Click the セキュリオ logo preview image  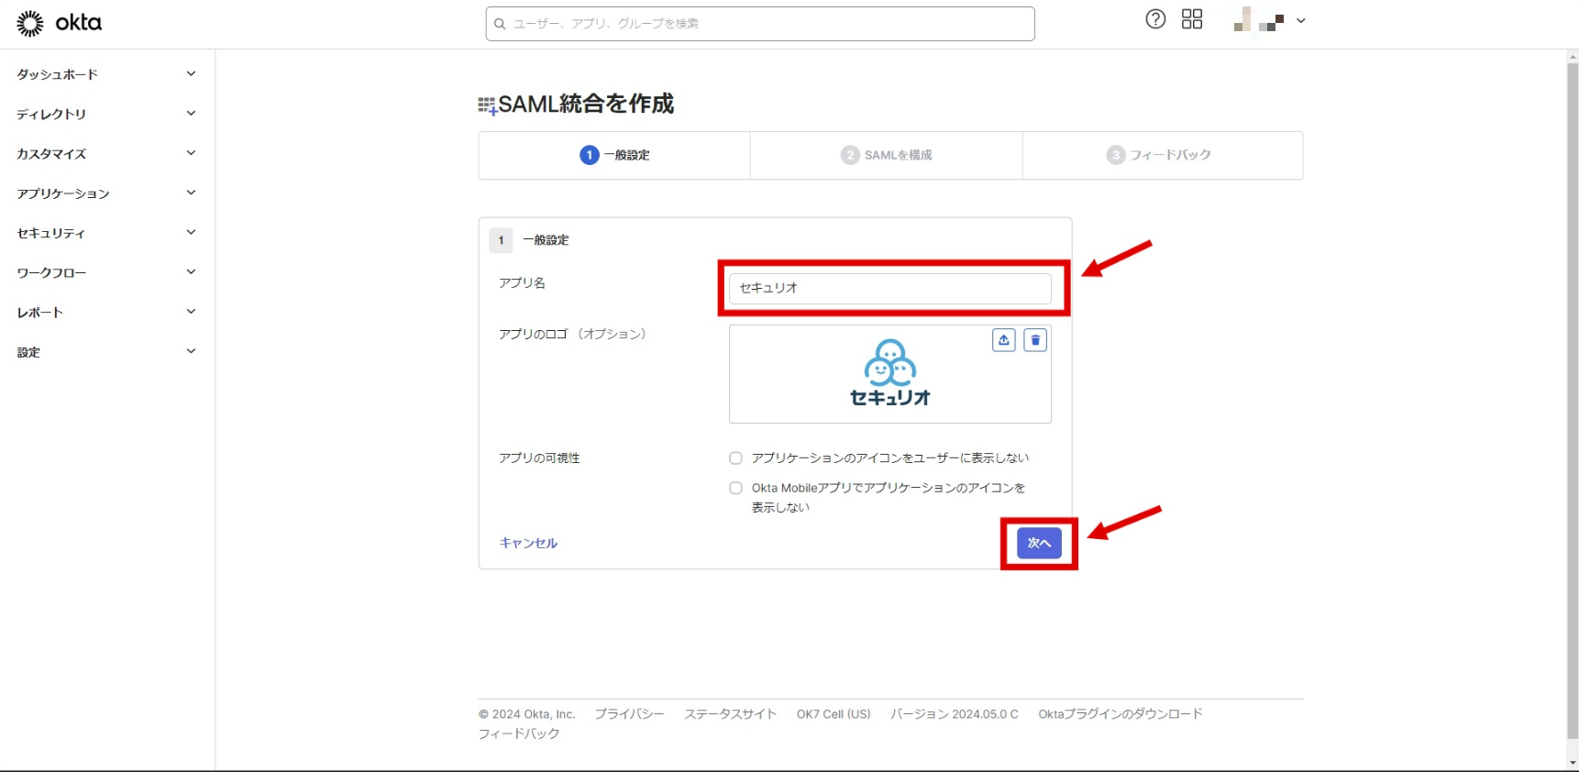889,374
